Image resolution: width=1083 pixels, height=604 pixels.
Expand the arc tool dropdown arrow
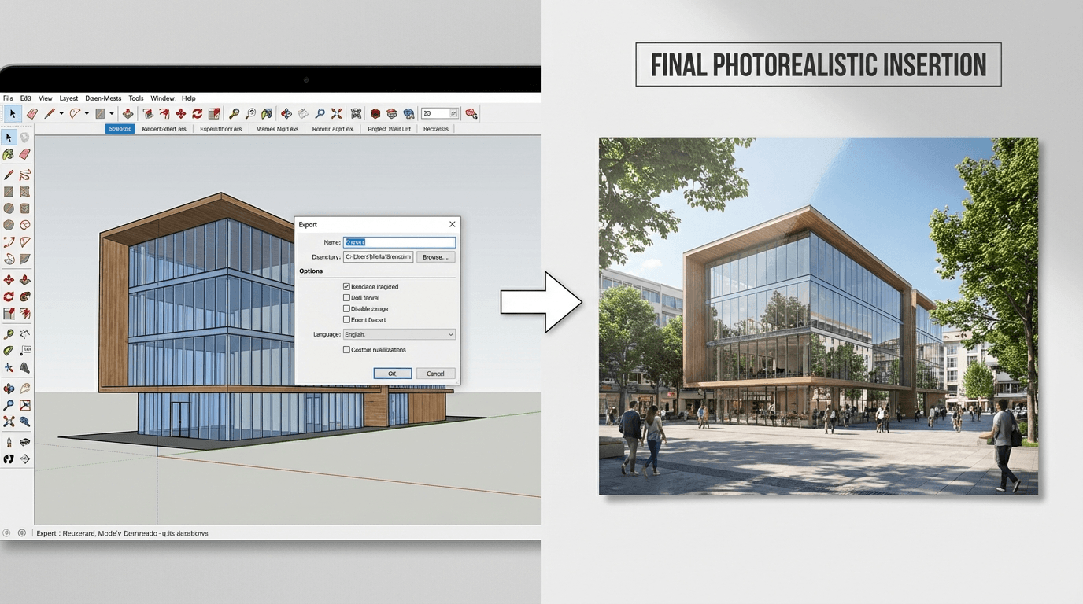pyautogui.click(x=85, y=113)
